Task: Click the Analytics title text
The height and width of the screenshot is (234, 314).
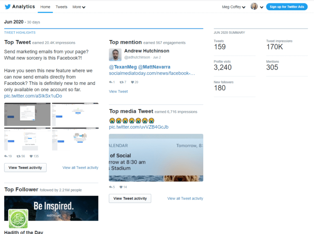Action: pyautogui.click(x=23, y=7)
